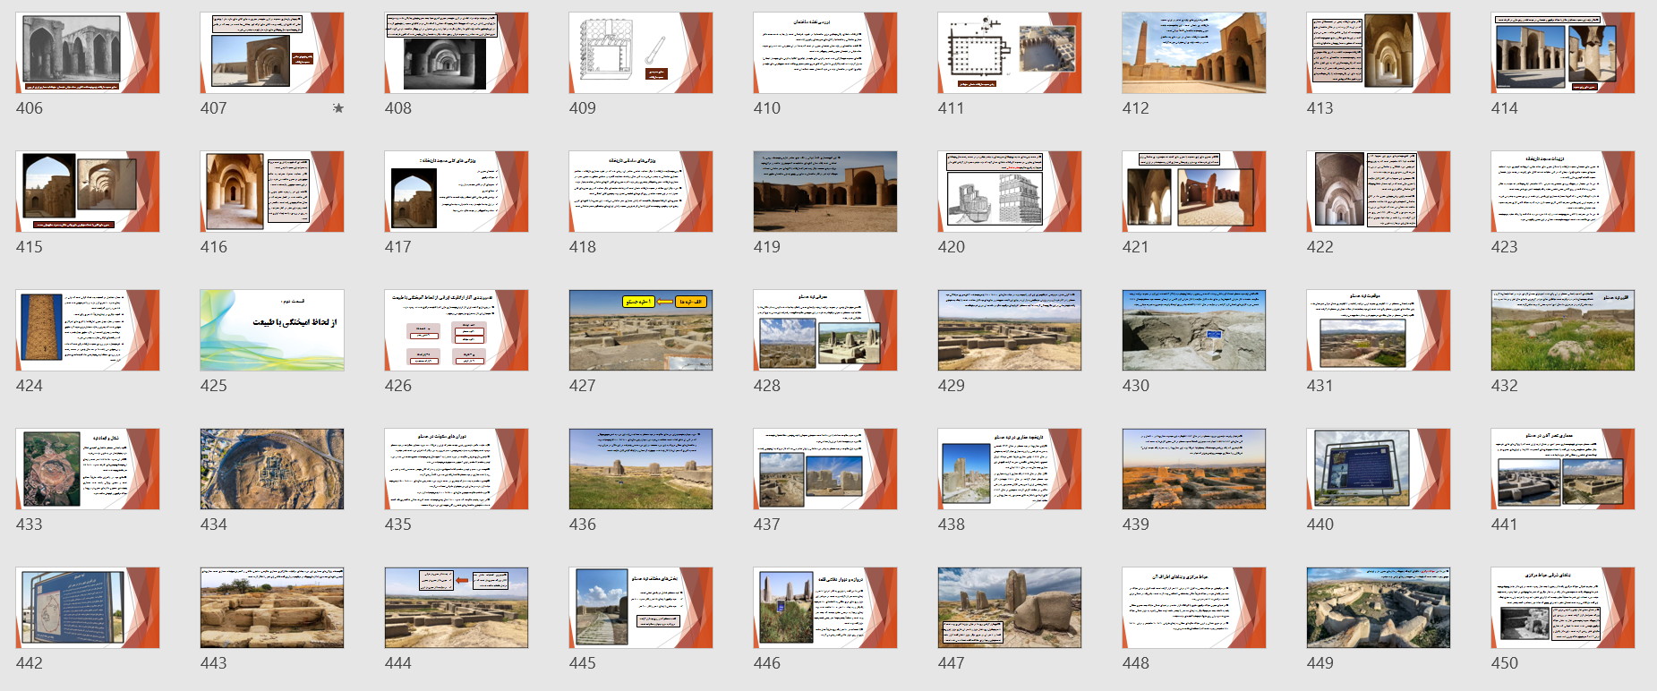Screen dimensions: 1657x691
Task: Pick slide 434 aerial view of mound
Action: tap(272, 469)
